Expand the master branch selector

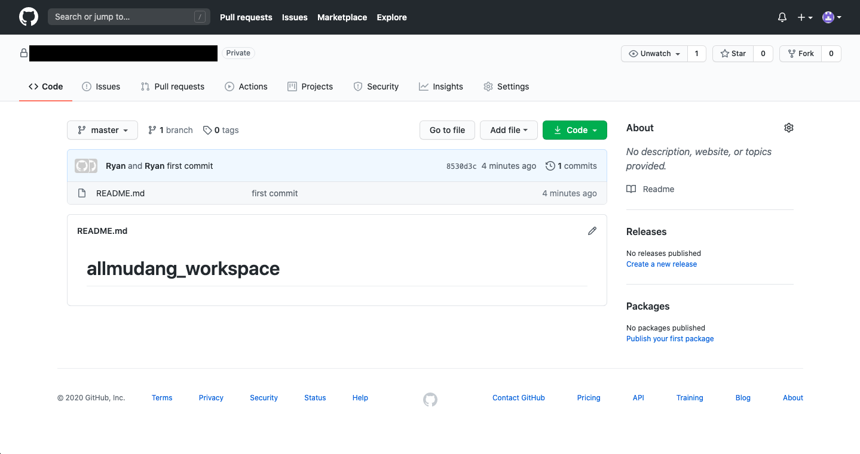[102, 130]
